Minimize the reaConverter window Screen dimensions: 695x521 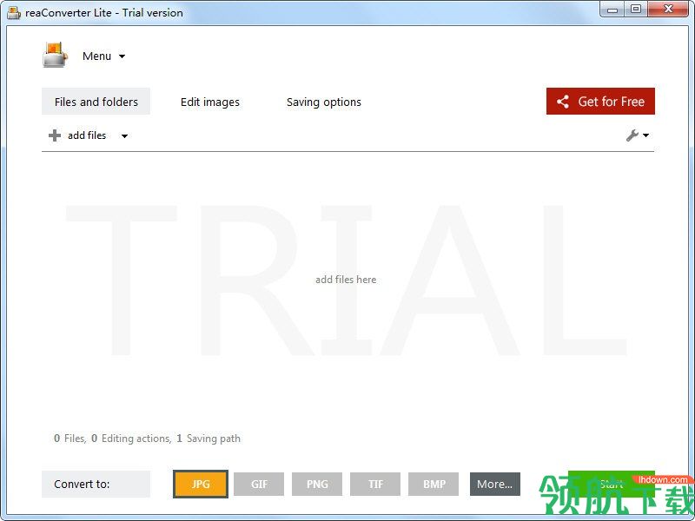pos(612,10)
